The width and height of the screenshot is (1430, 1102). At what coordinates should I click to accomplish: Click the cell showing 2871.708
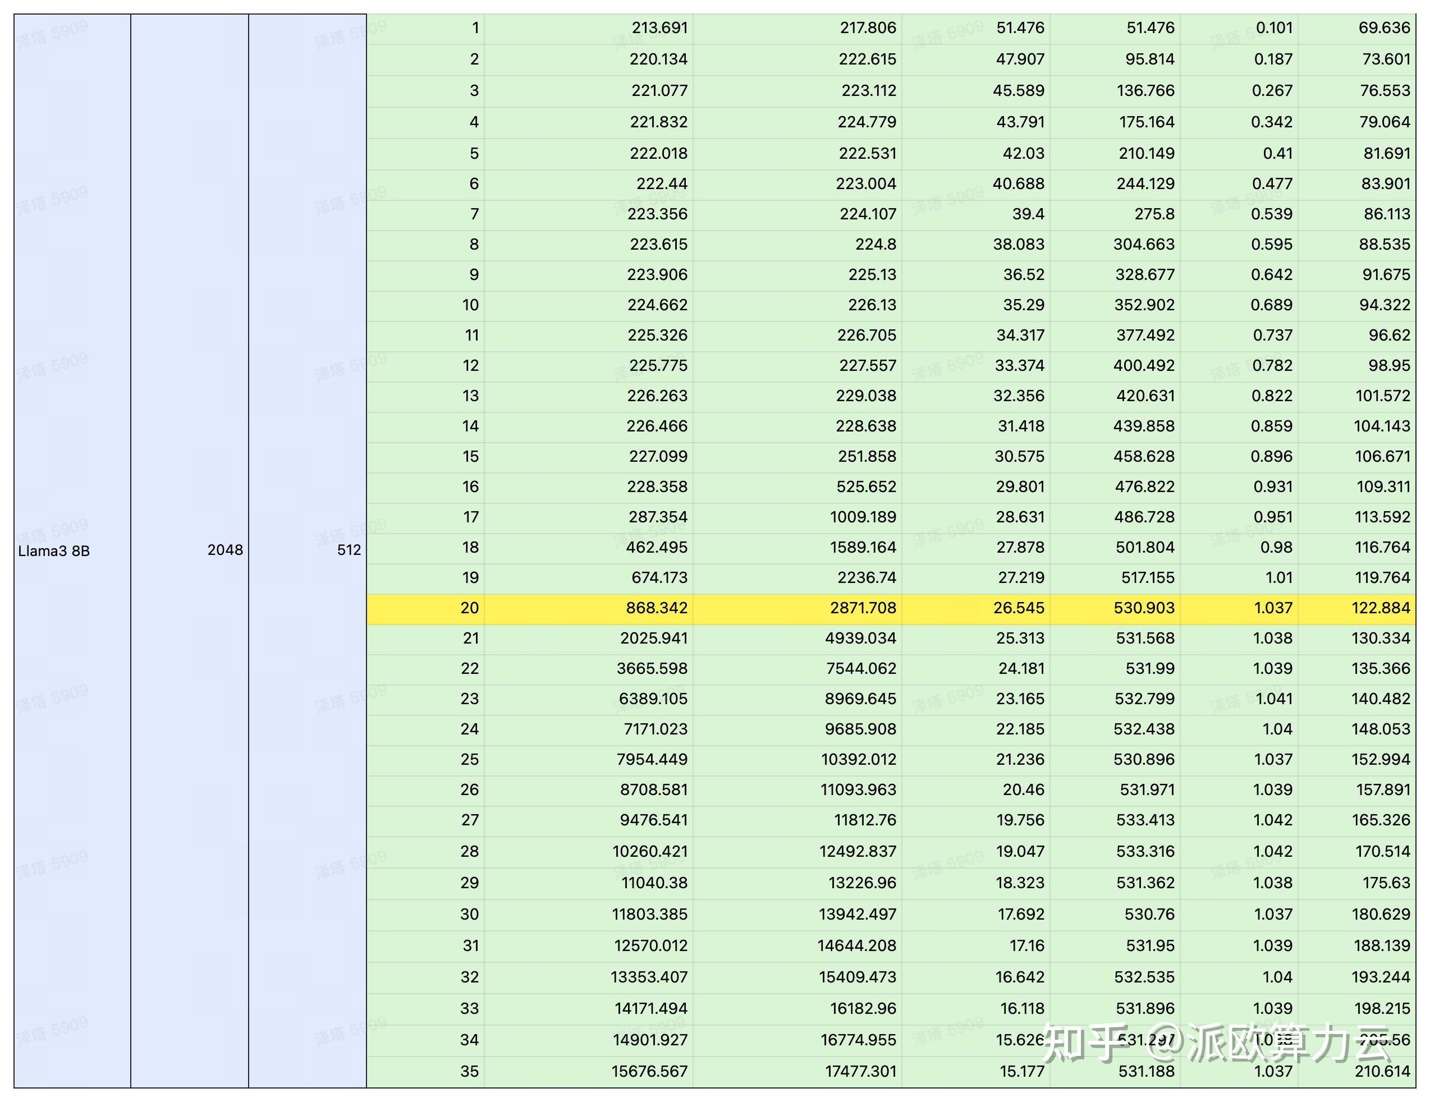862,608
